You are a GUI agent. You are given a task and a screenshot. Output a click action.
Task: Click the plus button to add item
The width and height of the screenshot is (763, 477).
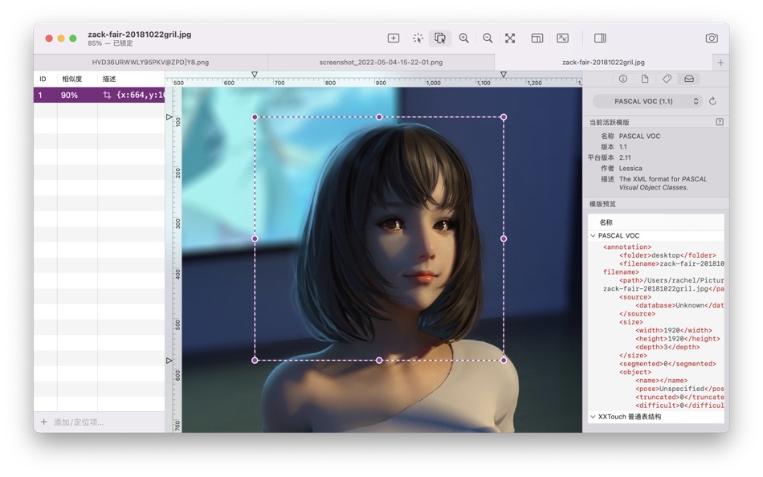pos(44,422)
